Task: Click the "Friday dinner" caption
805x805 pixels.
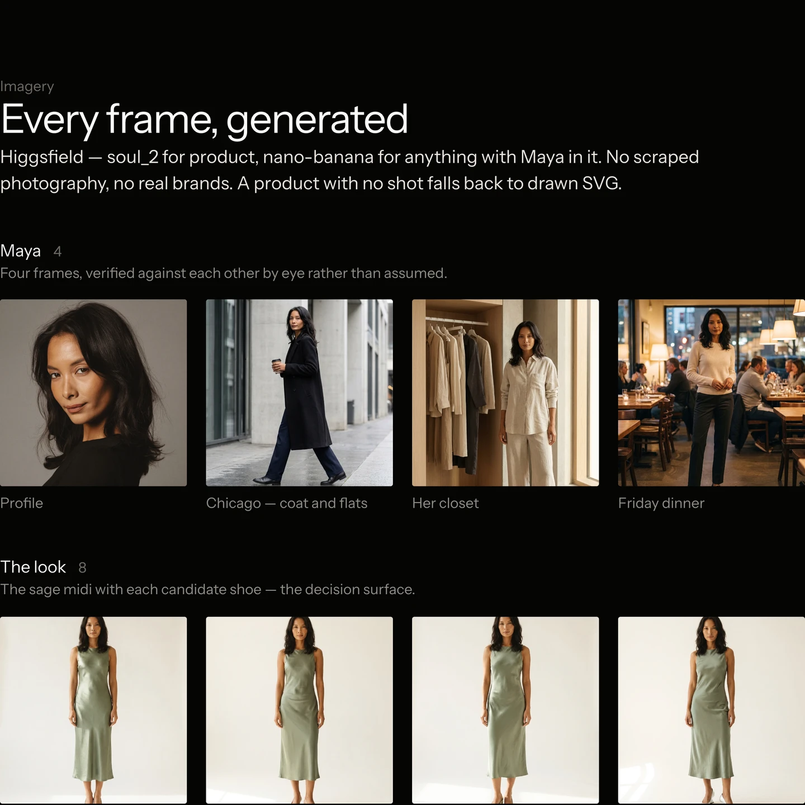Action: pyautogui.click(x=661, y=503)
